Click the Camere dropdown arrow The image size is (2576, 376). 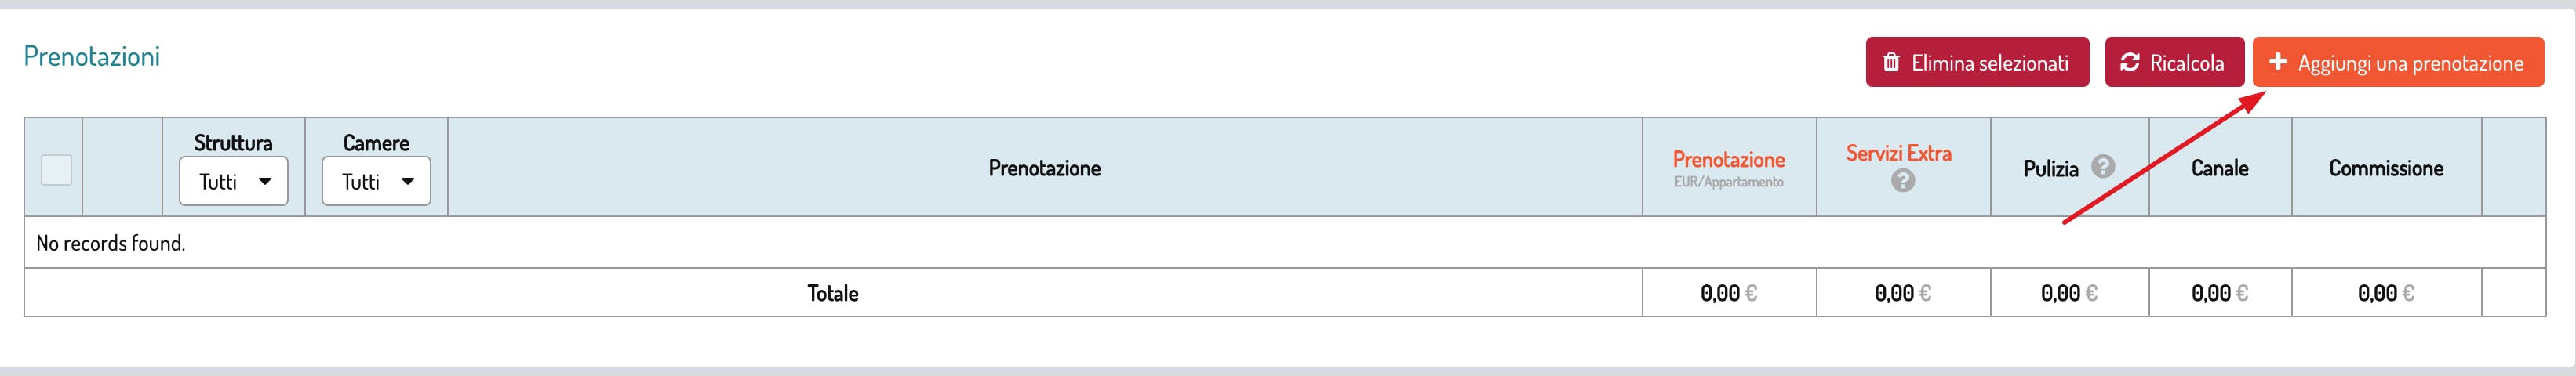(408, 182)
